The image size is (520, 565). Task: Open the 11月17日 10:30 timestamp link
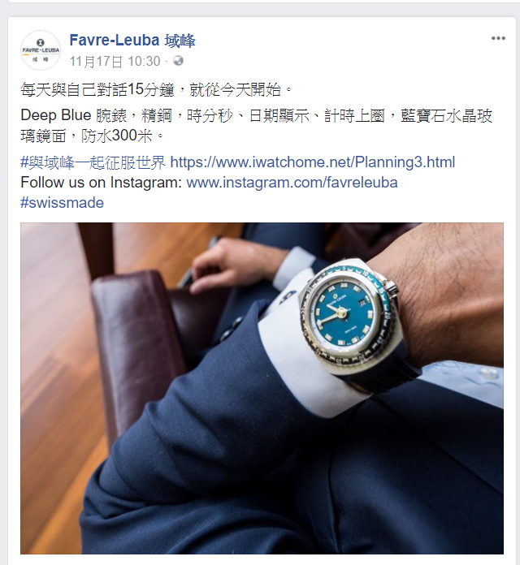tap(115, 61)
